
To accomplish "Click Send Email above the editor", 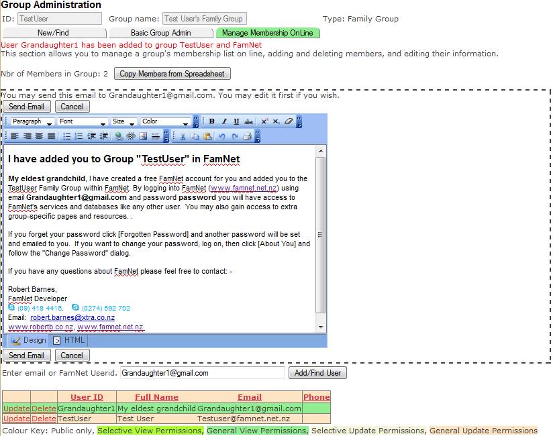I will tap(27, 107).
